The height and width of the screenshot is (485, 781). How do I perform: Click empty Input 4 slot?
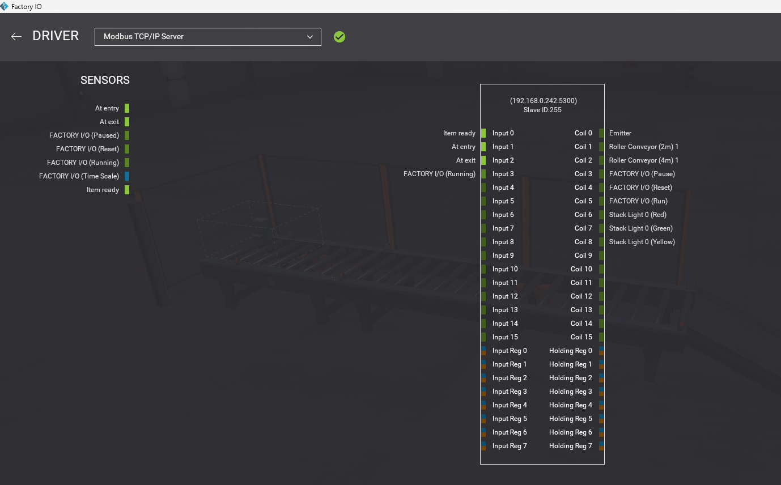tap(503, 188)
